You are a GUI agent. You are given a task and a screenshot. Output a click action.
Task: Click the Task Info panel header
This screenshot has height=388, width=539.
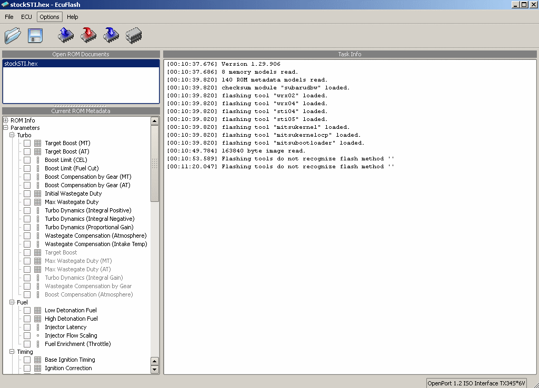pos(350,54)
